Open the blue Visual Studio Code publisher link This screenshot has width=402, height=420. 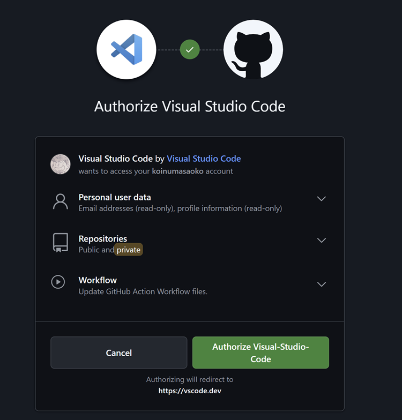[x=204, y=159]
